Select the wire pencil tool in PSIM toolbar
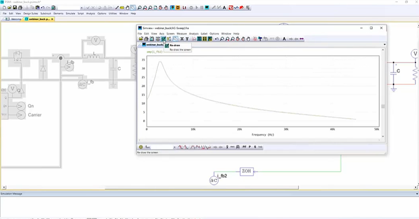Screen dimensions: 419x219 pos(117,7)
